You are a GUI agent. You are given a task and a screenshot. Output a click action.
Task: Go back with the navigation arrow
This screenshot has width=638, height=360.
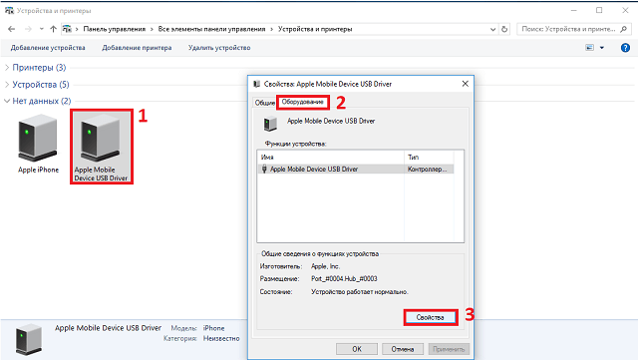pos(11,29)
